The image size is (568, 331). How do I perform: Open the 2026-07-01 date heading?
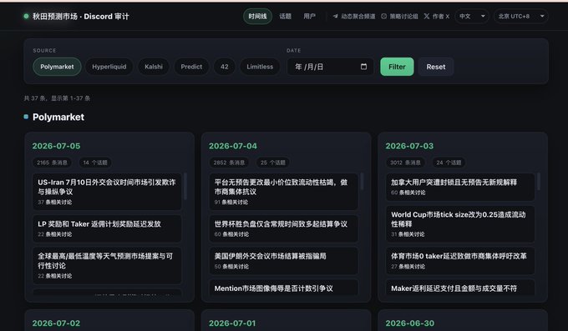(232, 323)
